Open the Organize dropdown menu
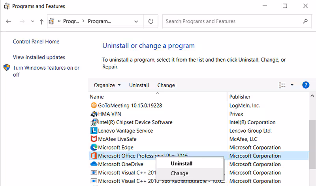Image resolution: width=316 pixels, height=186 pixels. click(107, 85)
